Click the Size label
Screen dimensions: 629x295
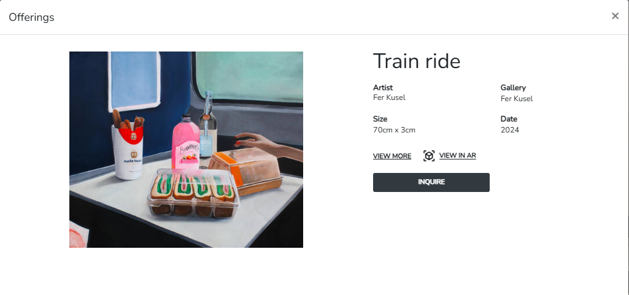[380, 118]
